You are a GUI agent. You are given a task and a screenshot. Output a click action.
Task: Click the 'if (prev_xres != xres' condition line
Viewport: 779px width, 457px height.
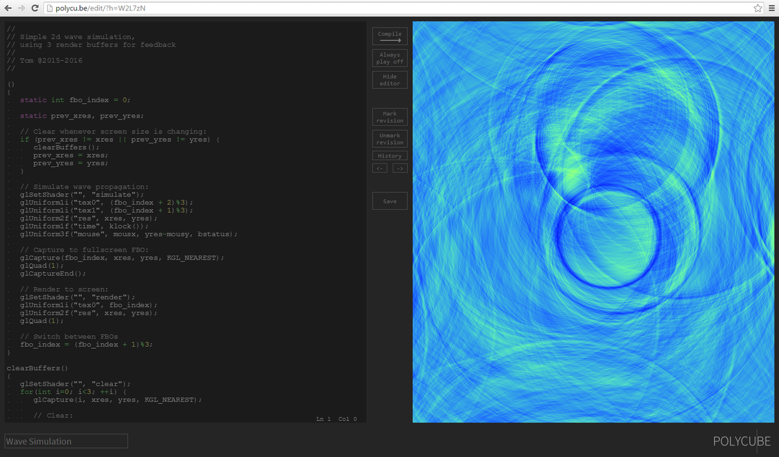coord(120,140)
